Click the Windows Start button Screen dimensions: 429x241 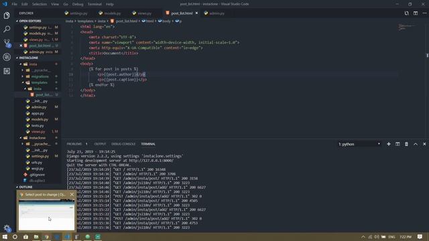coord(5,236)
